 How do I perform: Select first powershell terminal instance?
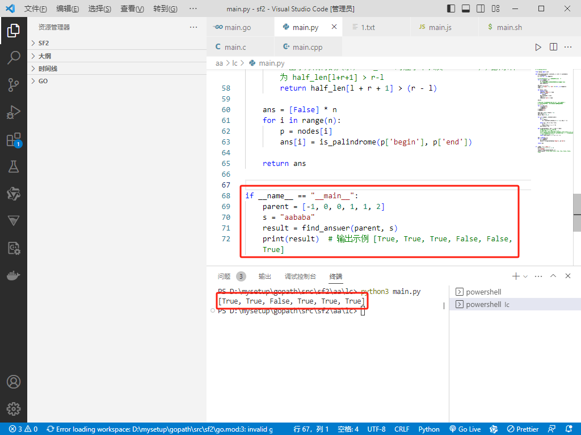click(x=515, y=292)
